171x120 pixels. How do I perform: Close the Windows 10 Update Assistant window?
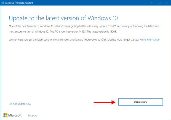pos(167,2)
